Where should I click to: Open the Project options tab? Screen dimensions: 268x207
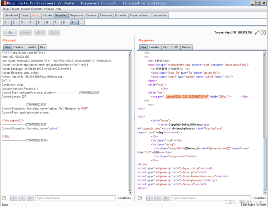139,15
